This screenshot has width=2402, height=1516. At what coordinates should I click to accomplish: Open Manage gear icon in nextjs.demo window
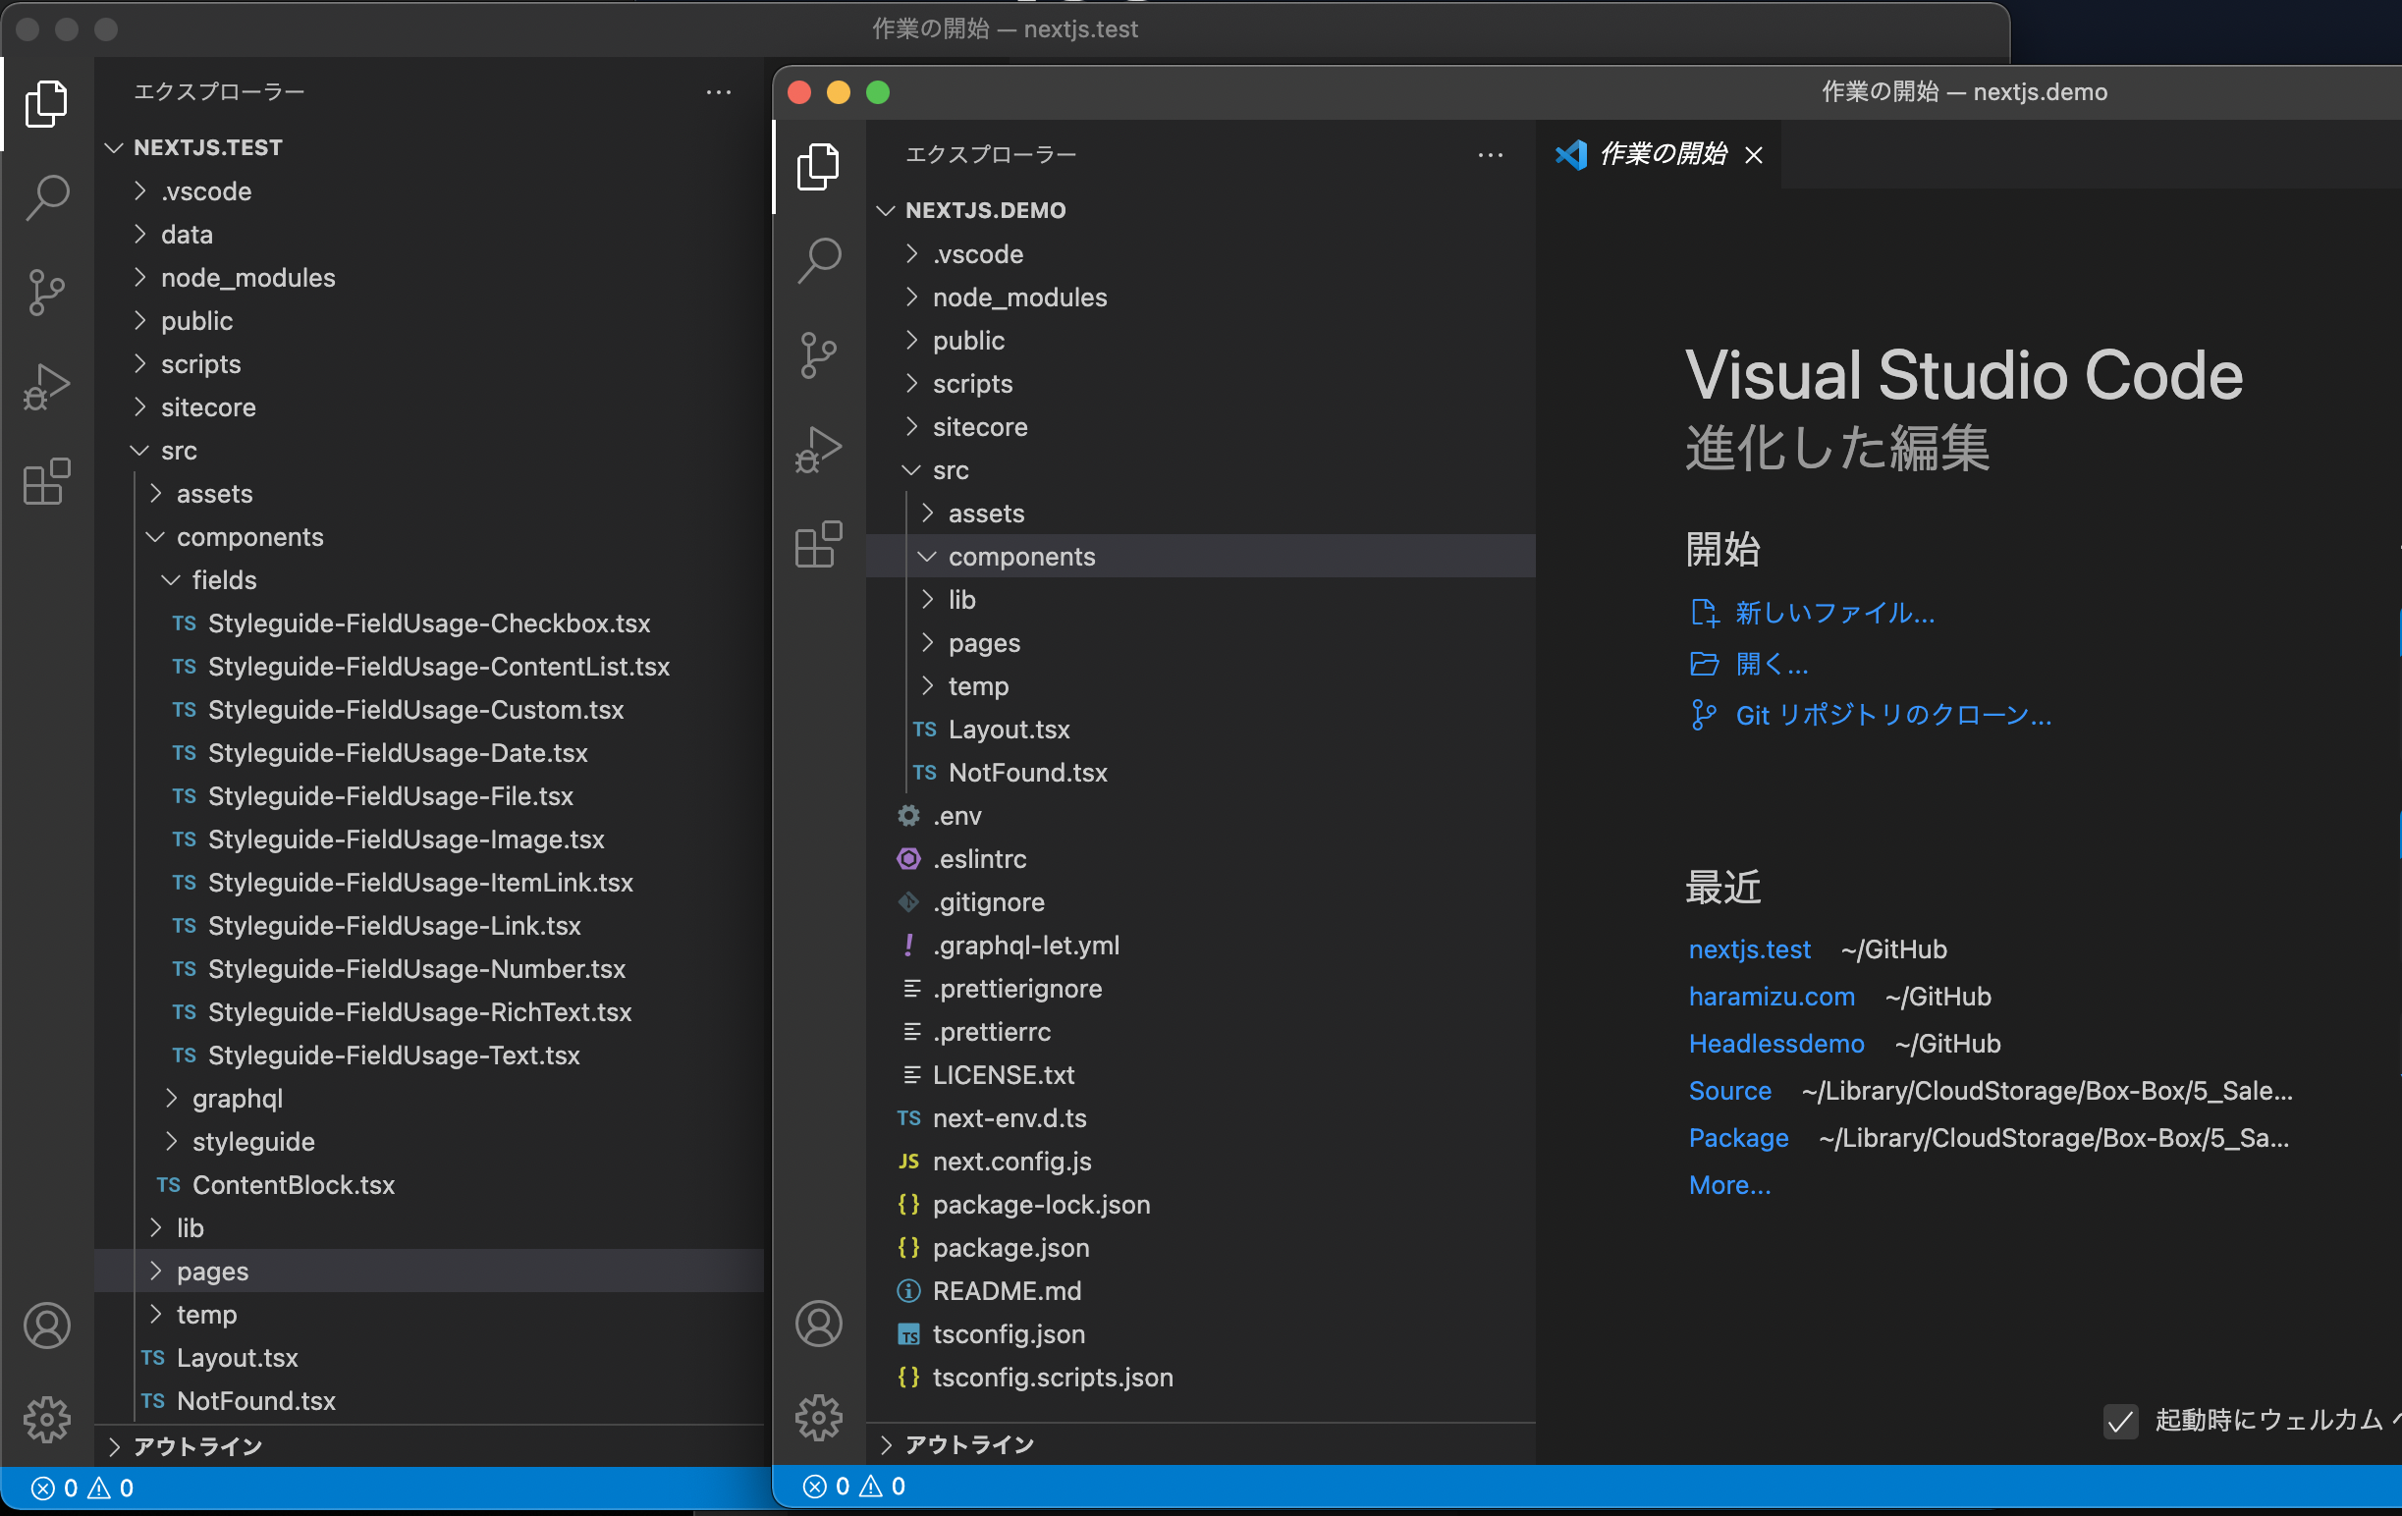click(819, 1417)
